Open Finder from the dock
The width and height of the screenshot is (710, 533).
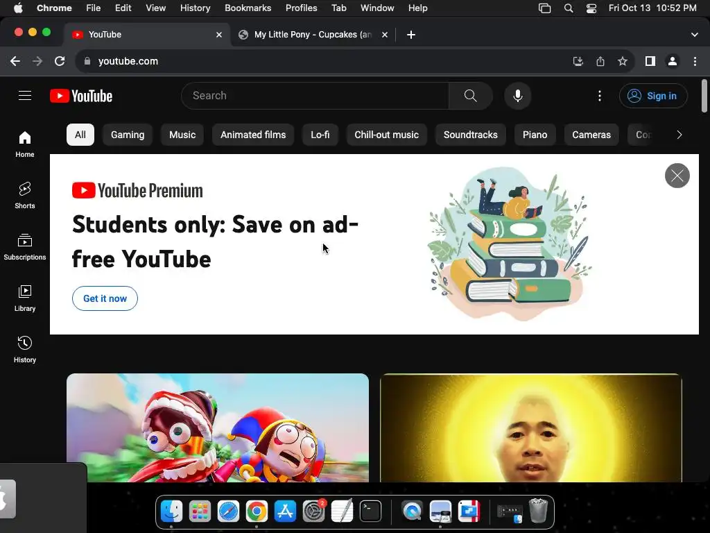point(172,511)
